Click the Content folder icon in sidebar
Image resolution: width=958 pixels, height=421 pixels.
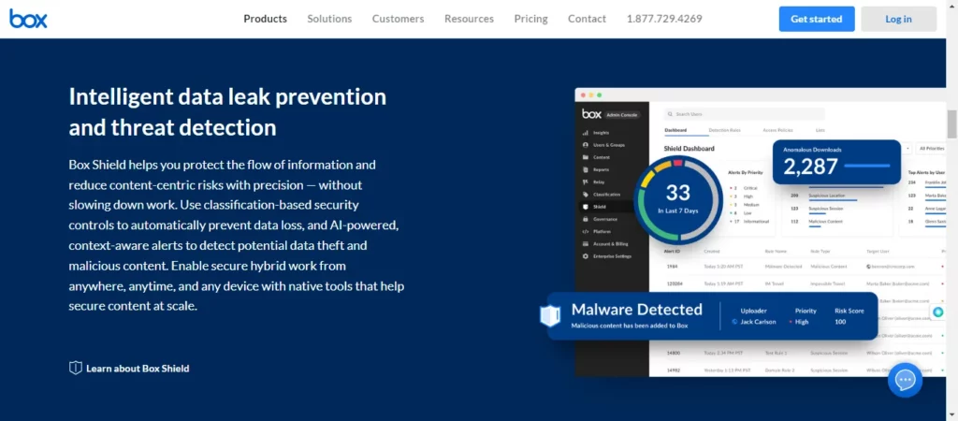click(x=586, y=157)
